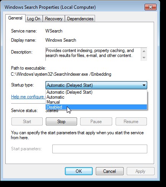Click the Stop service button
The image size is (166, 187).
61,122
